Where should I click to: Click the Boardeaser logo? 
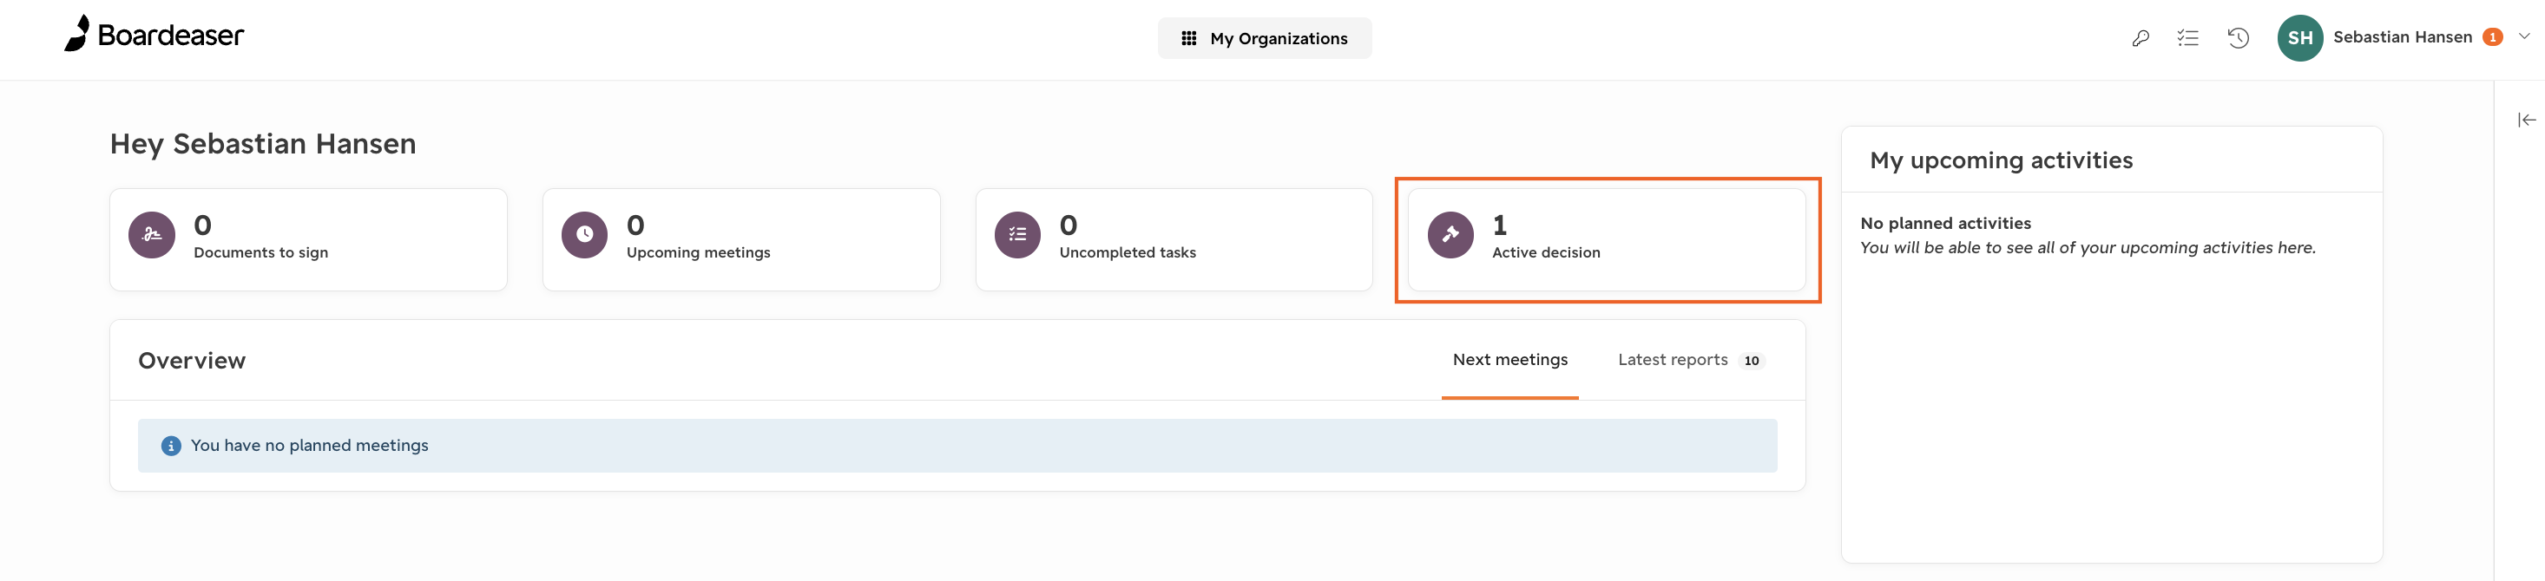[x=155, y=35]
